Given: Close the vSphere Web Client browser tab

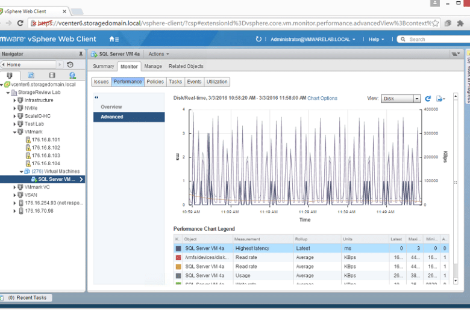Looking at the screenshot, I should pos(64,11).
